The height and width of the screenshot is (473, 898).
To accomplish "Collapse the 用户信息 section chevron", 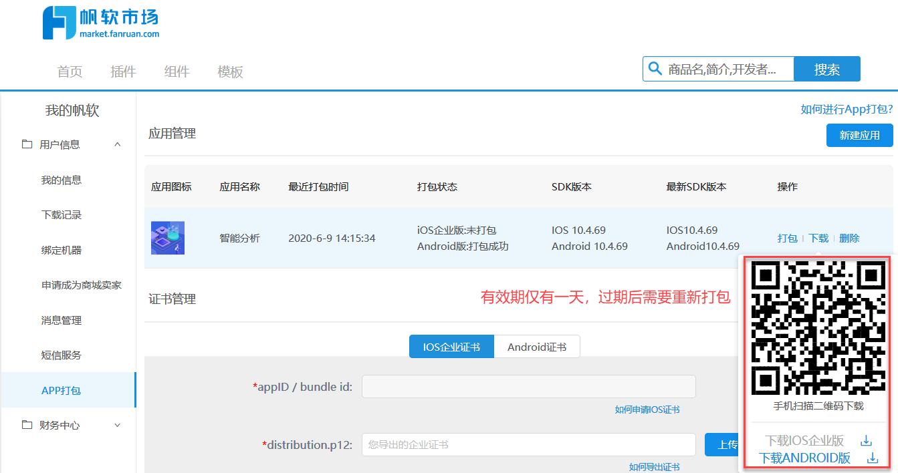I will coord(118,144).
